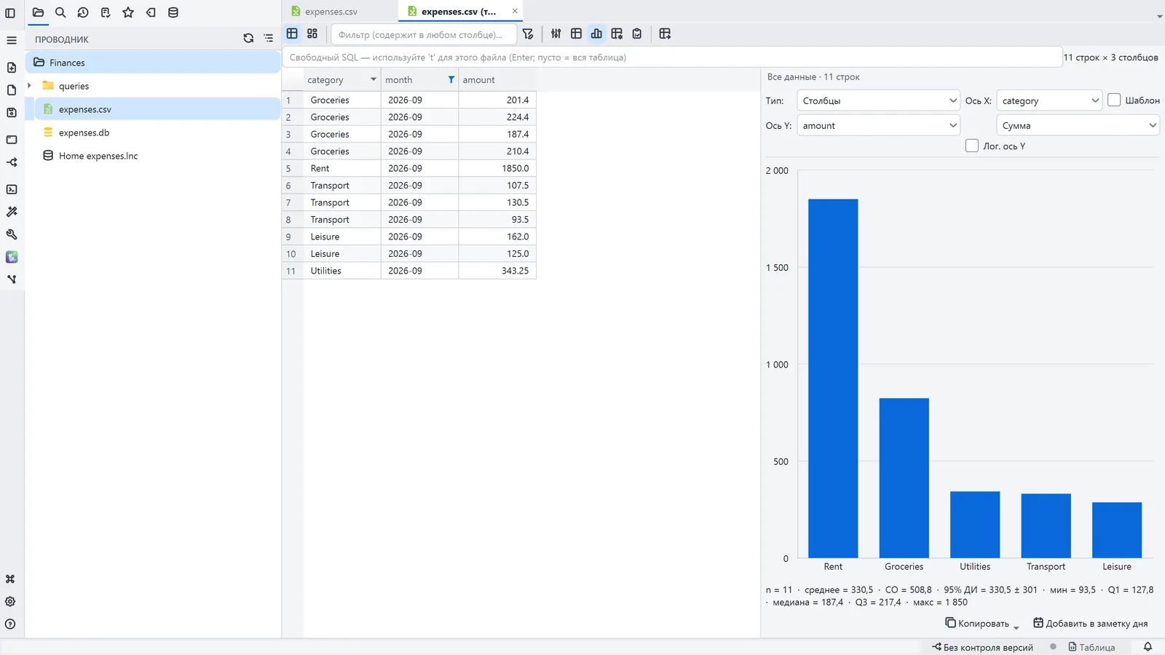Viewport: 1165px width, 655px height.
Task: Open the favorites star icon
Action: tap(128, 12)
